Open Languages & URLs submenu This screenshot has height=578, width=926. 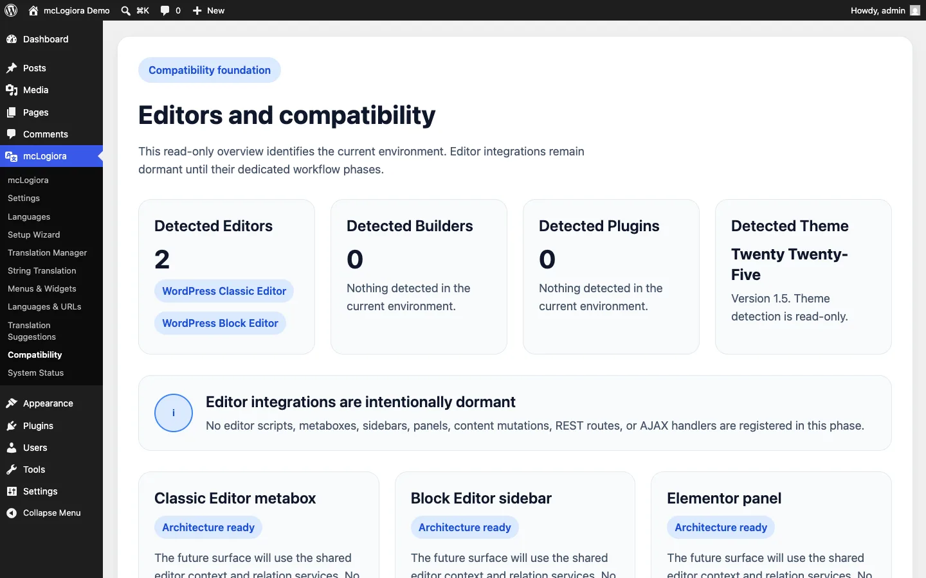pos(44,307)
